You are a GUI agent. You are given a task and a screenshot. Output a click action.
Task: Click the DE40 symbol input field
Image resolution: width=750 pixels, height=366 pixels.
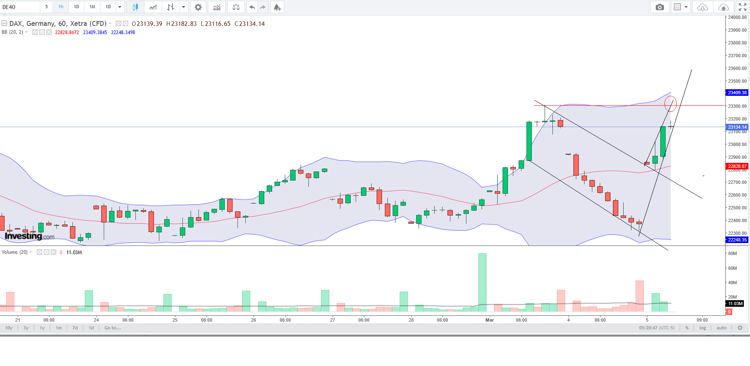coord(20,7)
